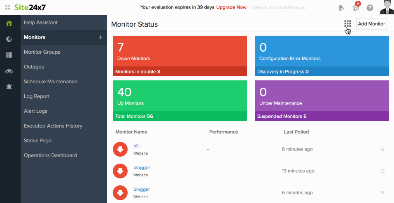Select Monitor Groups in the side menu
Viewport: 394px width, 203px height.
(x=42, y=52)
